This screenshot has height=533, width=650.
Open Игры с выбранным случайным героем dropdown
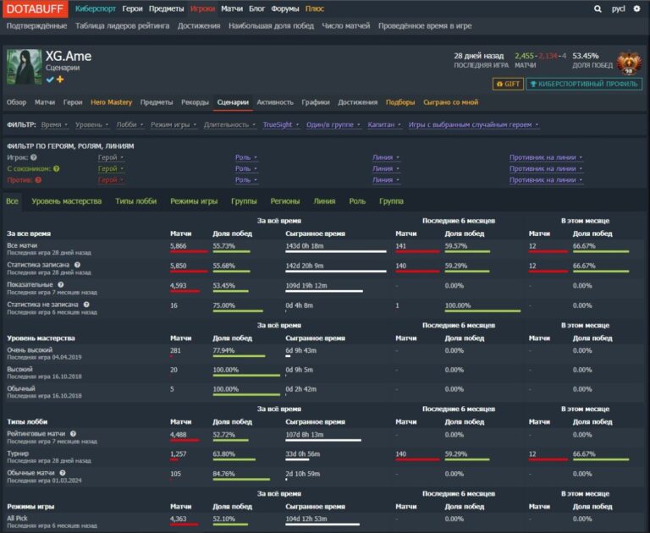[473, 124]
